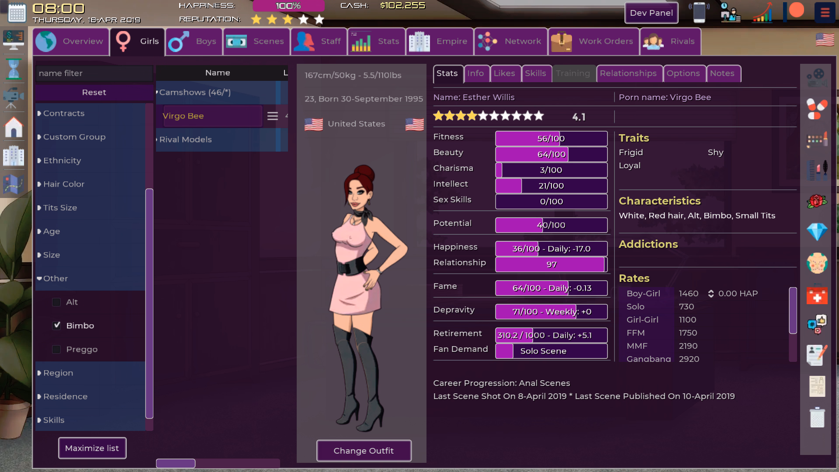
Task: Uncheck the Bimbo filter checkbox
Action: (x=56, y=326)
